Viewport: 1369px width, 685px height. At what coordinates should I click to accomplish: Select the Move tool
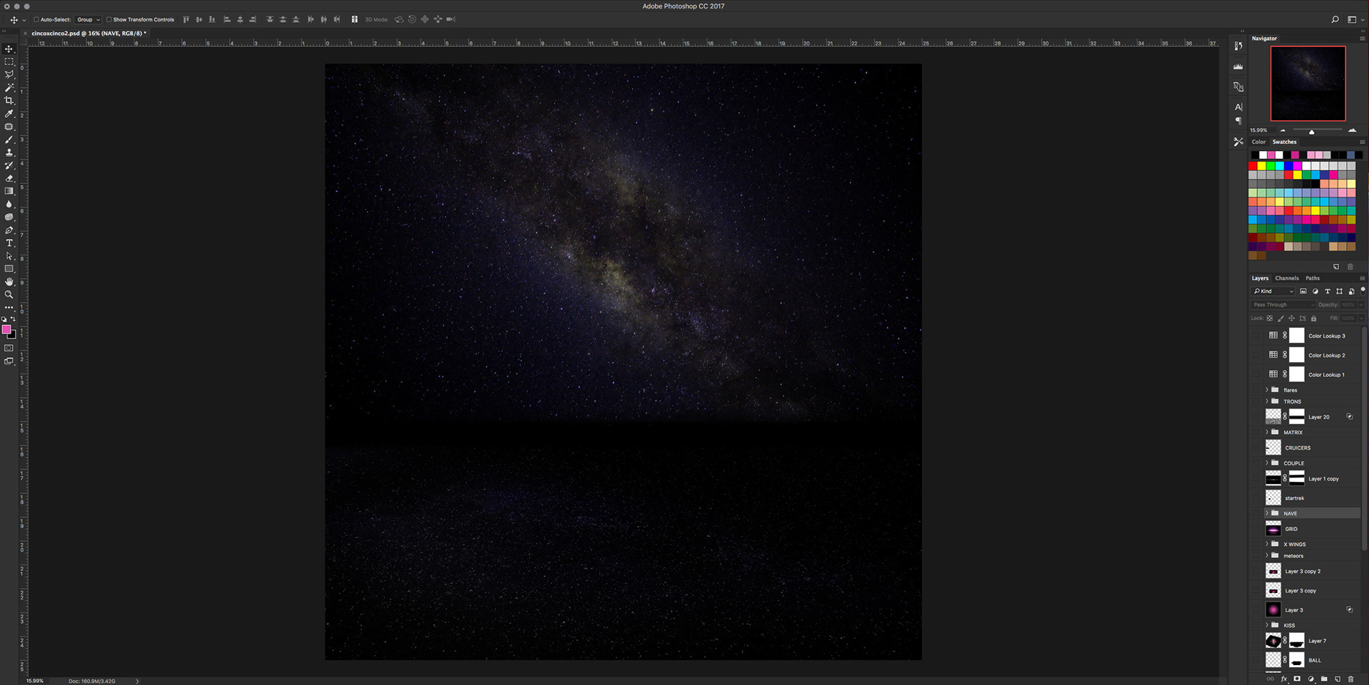(x=9, y=49)
